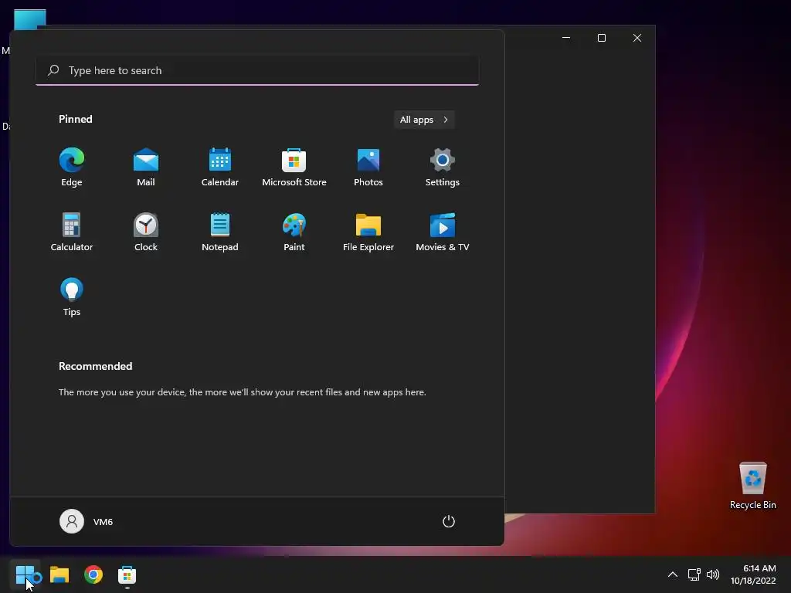
Task: Expand the All apps list
Action: (x=424, y=120)
